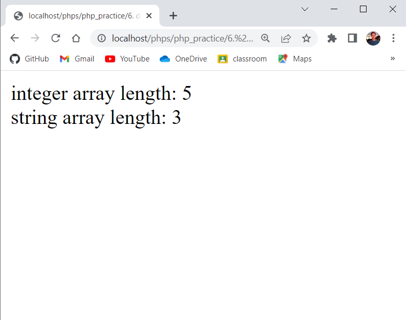Bookmark this tab with star icon

coord(306,38)
